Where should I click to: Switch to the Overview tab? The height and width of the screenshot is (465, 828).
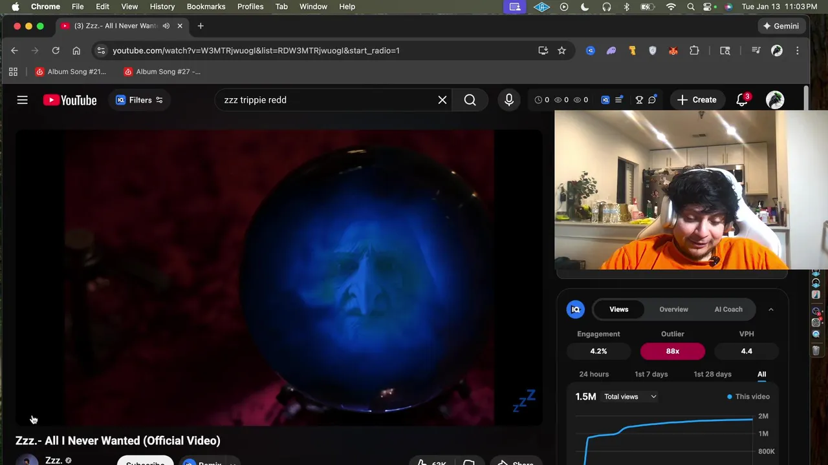pos(673,309)
